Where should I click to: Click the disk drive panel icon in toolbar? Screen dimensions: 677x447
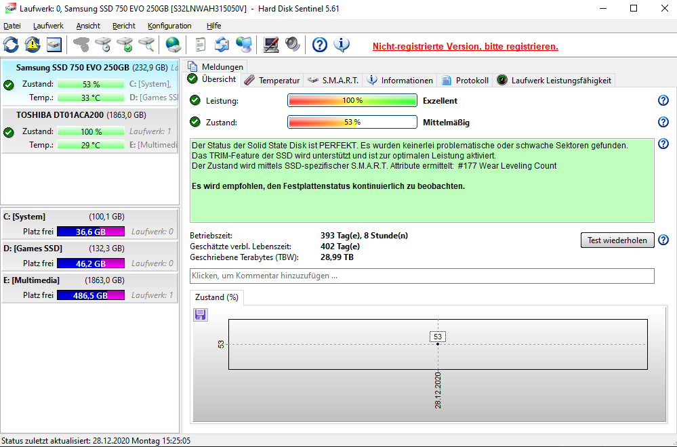coord(54,45)
